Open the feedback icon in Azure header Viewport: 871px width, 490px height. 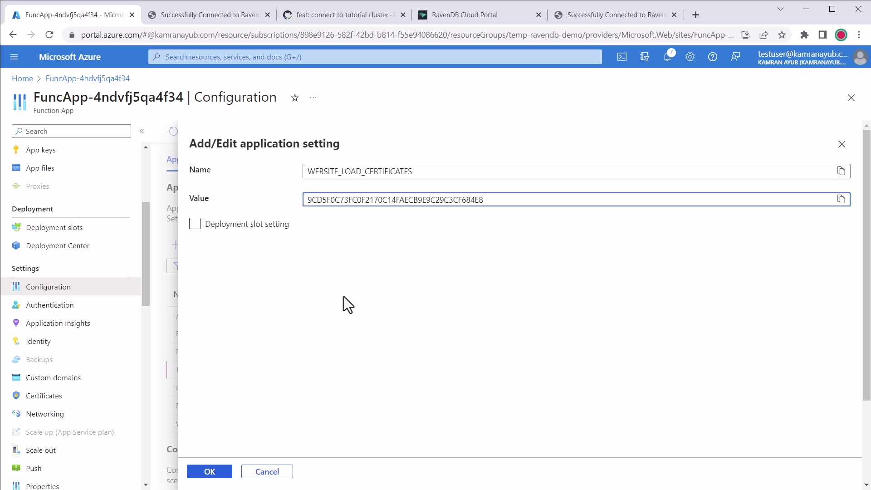pos(735,57)
